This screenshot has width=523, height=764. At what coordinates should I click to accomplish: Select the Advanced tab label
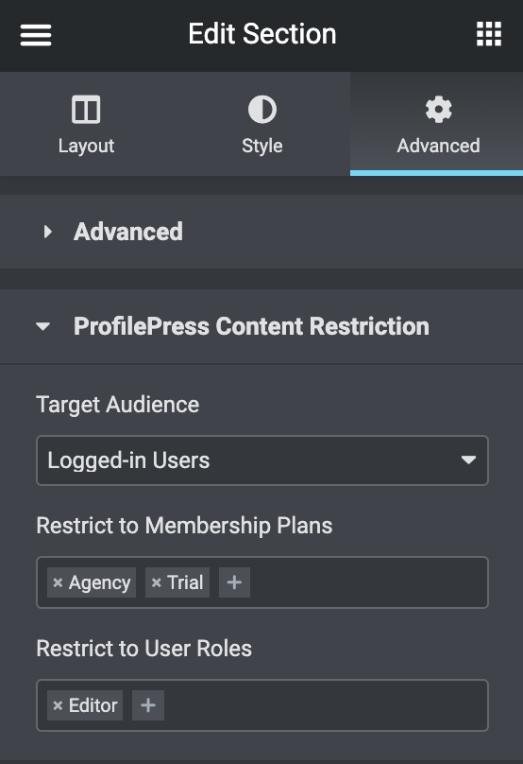pyautogui.click(x=438, y=146)
